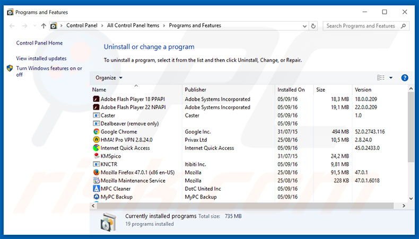
Task: Click the 47.0.1.6018 version cell
Action: tap(367, 181)
